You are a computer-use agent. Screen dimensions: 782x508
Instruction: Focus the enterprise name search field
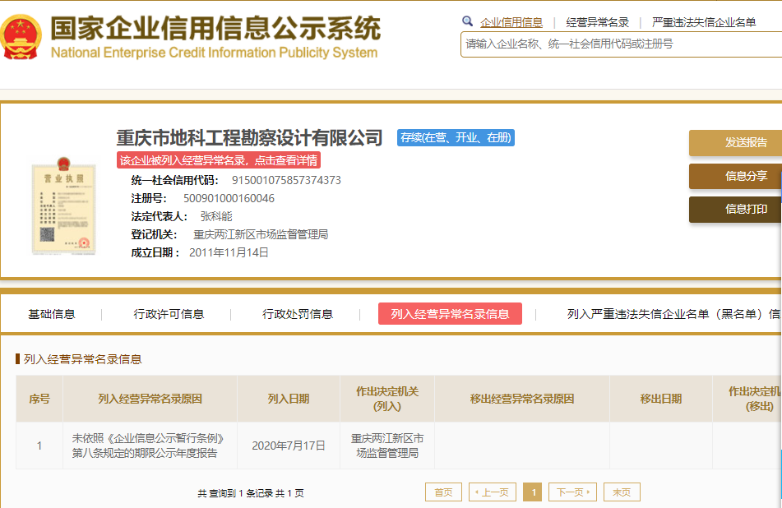tap(622, 44)
